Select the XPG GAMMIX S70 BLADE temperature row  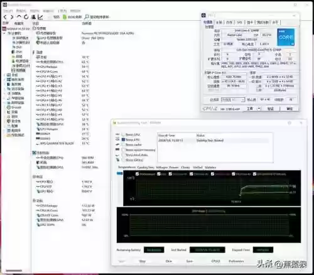(x=63, y=143)
